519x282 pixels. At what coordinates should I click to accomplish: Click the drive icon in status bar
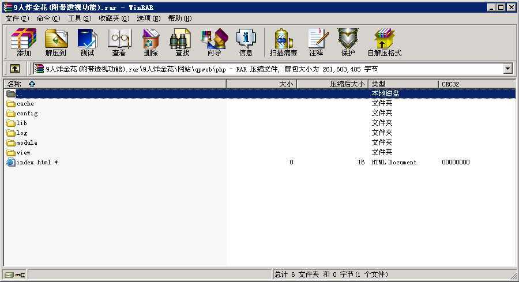coord(10,275)
